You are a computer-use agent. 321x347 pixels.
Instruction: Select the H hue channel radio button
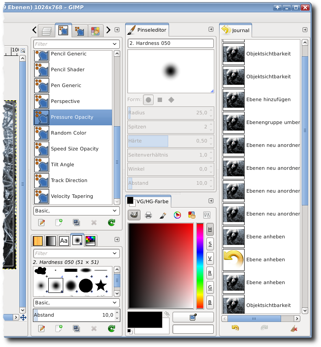pos(210,229)
